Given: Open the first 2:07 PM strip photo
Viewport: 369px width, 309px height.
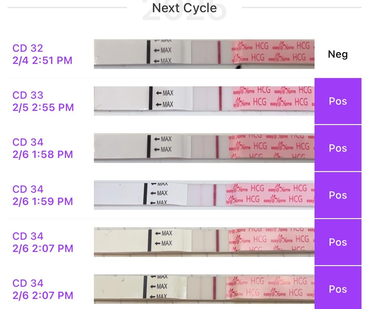Looking at the screenshot, I should [x=204, y=242].
